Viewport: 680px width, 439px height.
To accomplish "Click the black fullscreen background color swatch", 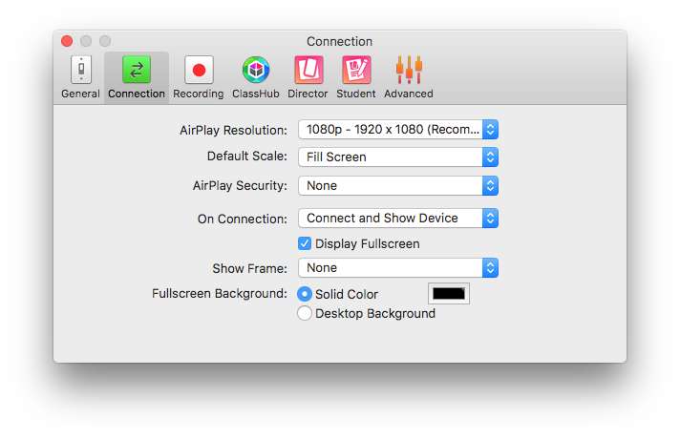I will click(x=449, y=294).
